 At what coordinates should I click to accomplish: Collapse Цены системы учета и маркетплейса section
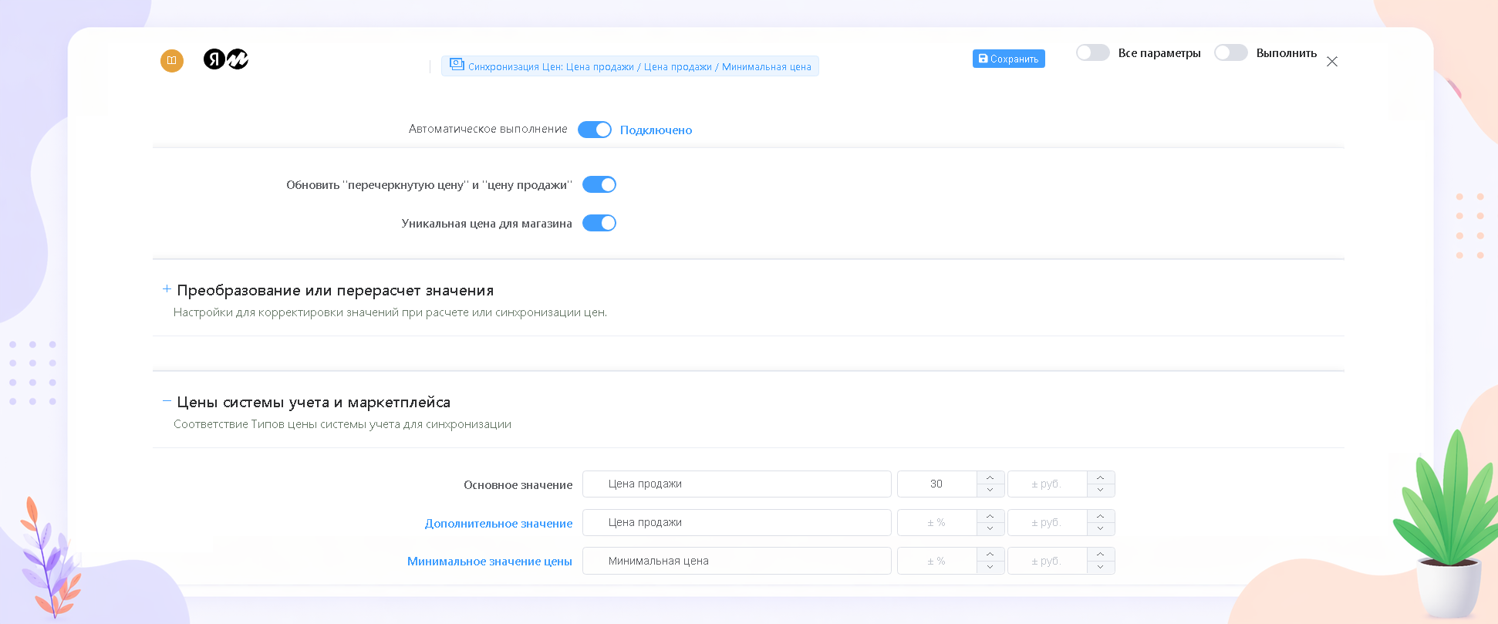click(x=167, y=401)
